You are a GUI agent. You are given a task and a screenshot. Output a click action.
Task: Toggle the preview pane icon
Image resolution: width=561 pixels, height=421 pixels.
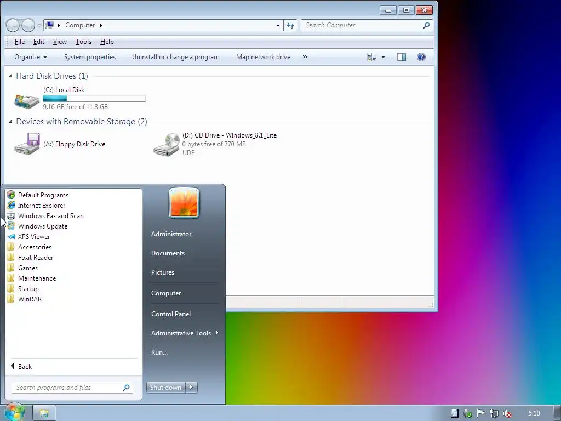[x=402, y=57]
